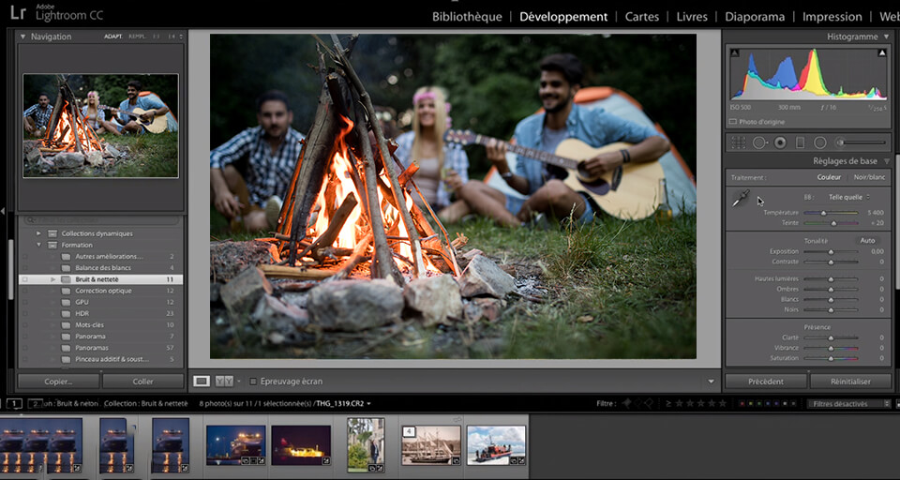Click the search magnifier in collections filter
Image resolution: width=900 pixels, height=480 pixels.
point(29,220)
